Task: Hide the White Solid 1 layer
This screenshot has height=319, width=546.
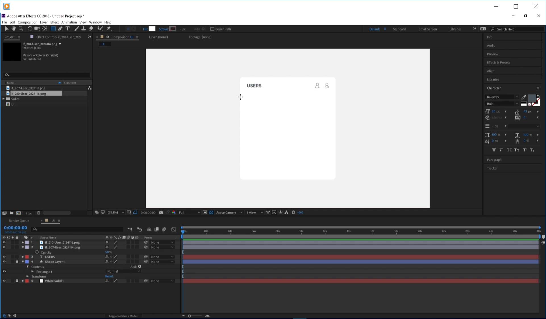Action: tap(4, 281)
